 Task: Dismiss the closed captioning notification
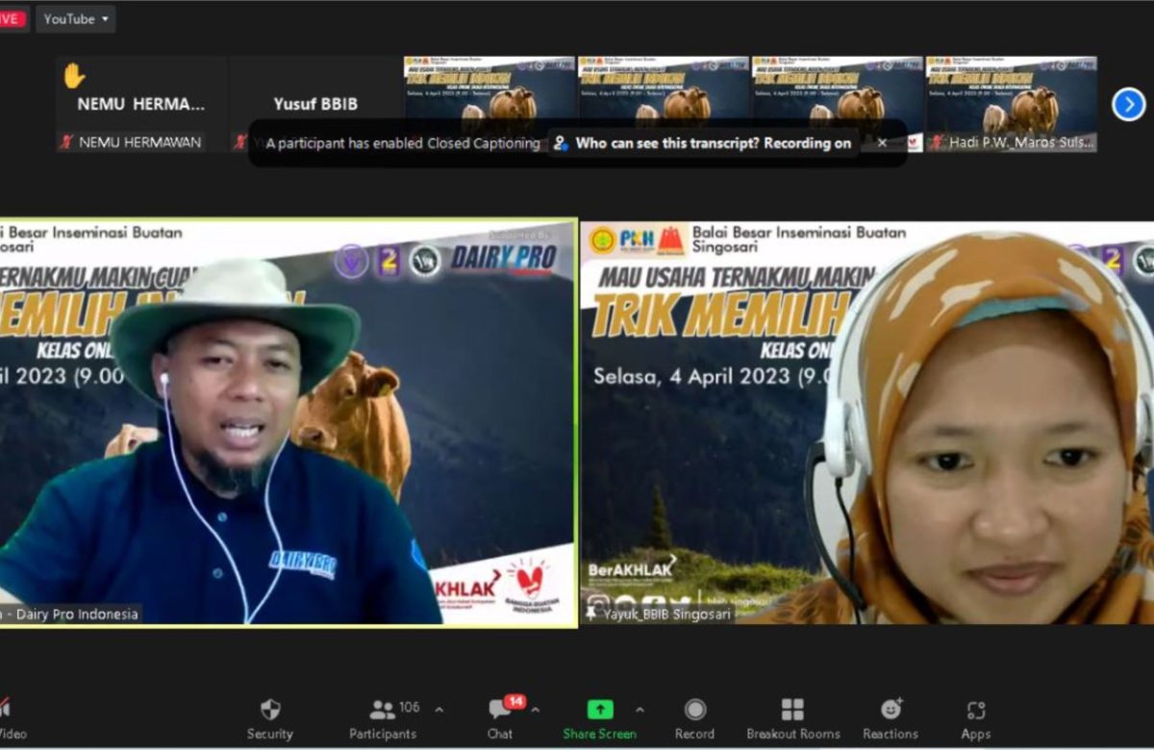(882, 143)
